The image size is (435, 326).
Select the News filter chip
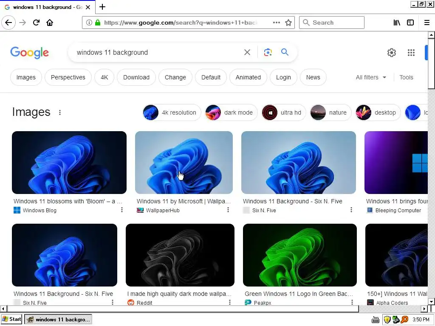[313, 77]
